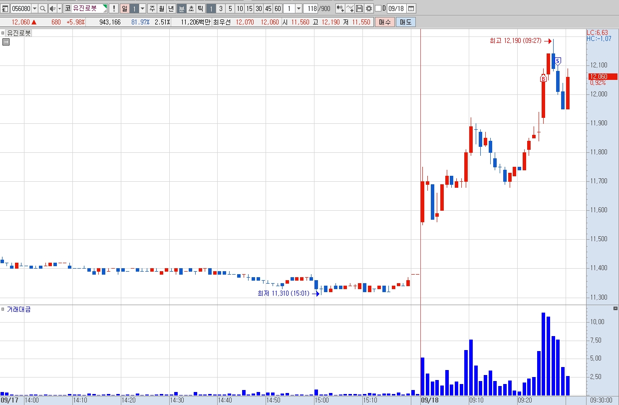Select the 30 minute interval tab
The height and width of the screenshot is (405, 619).
(x=259, y=8)
